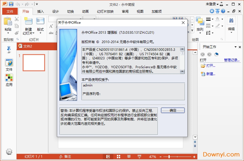Viewport: 244px width, 161px height.
Task: Switch to normal view in status bar
Action: click(108, 157)
